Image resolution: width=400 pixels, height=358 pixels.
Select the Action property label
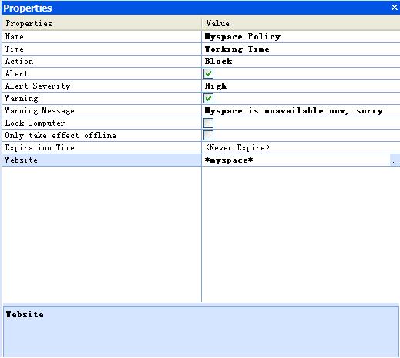pyautogui.click(x=19, y=62)
